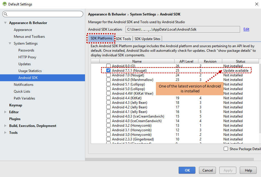Click the horizontal scrollbar below the table
Image resolution: width=261 pixels, height=177 pixels.
click(169, 159)
